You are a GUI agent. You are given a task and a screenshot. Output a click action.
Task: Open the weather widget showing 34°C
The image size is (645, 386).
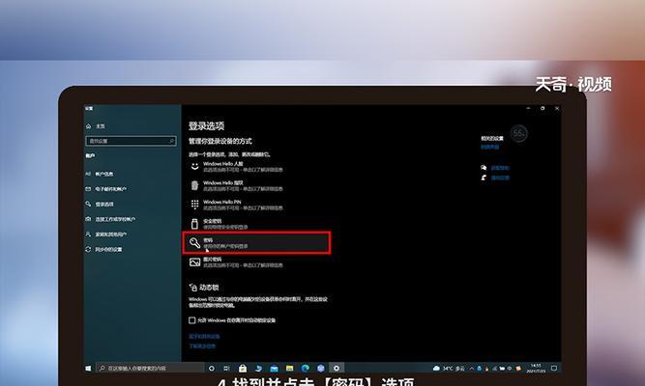click(450, 369)
